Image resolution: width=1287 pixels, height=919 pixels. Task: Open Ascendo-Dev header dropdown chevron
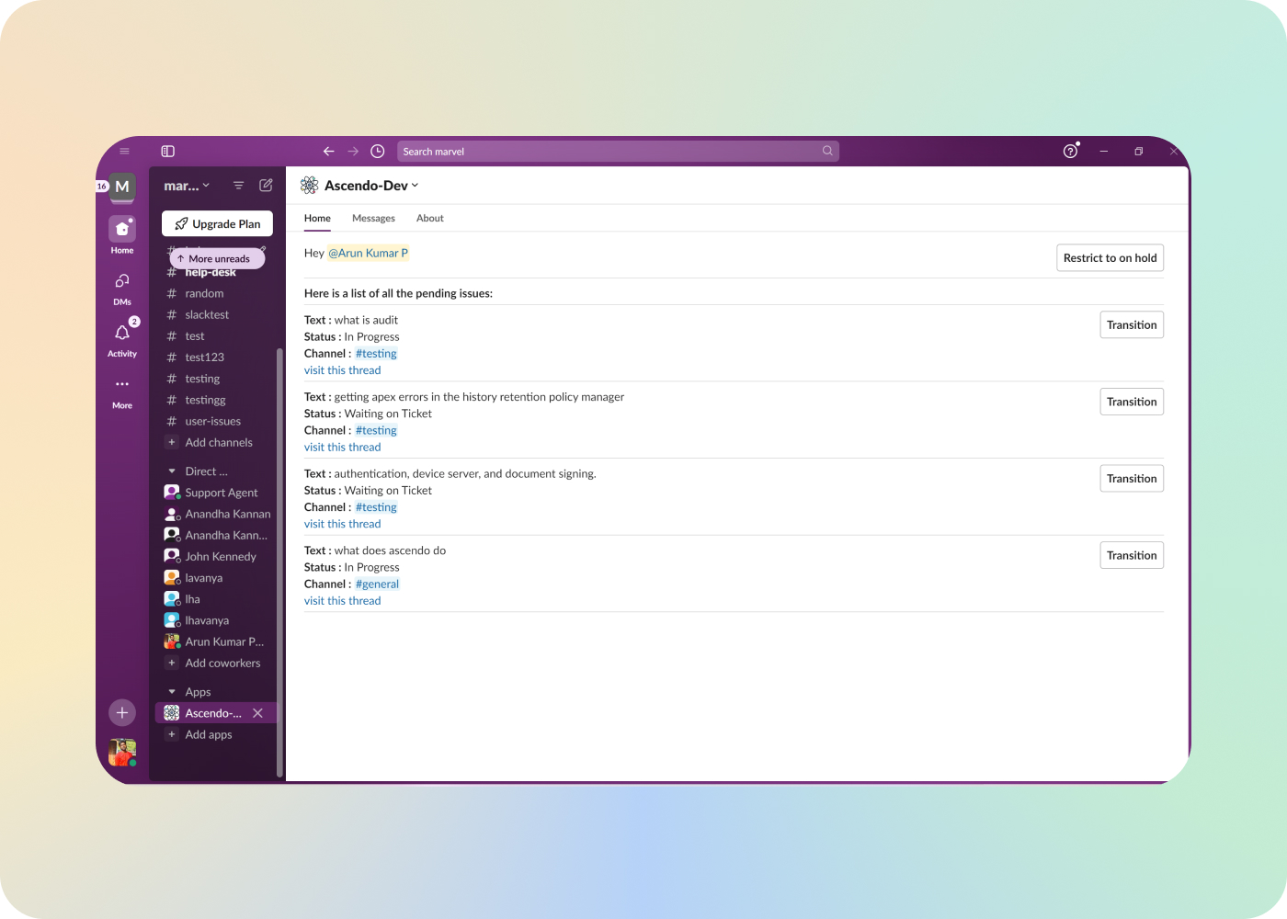(x=415, y=186)
